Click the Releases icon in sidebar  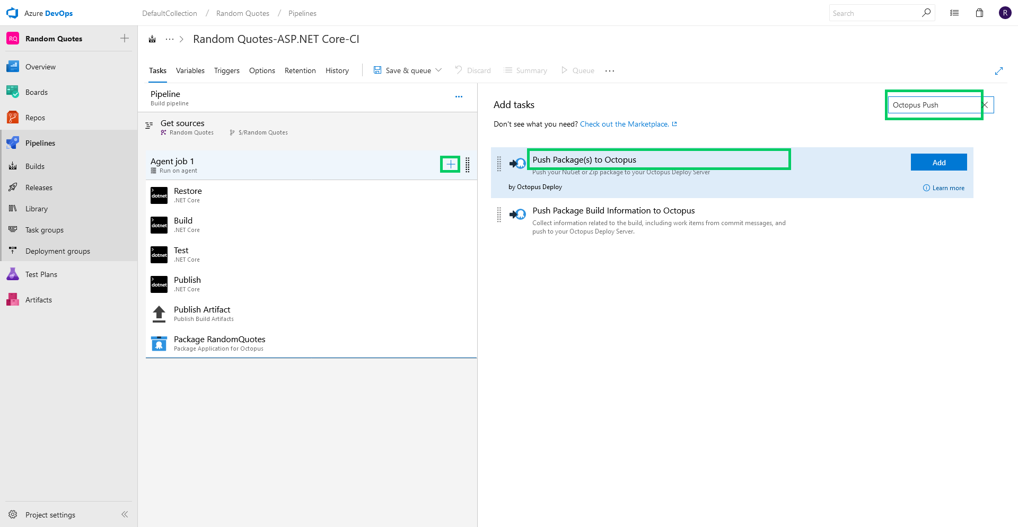click(13, 187)
